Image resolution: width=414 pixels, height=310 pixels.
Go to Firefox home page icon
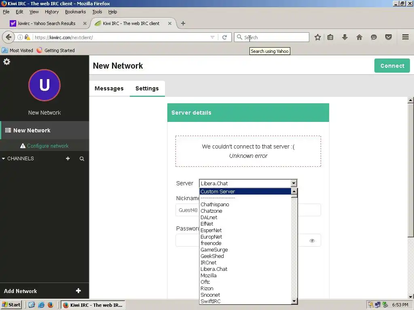[x=359, y=37]
